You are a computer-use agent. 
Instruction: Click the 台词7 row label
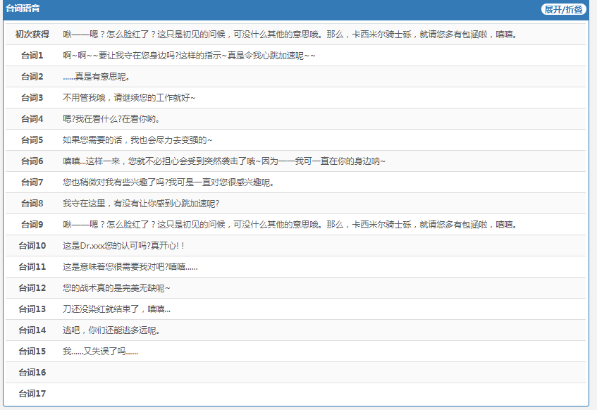pos(32,182)
